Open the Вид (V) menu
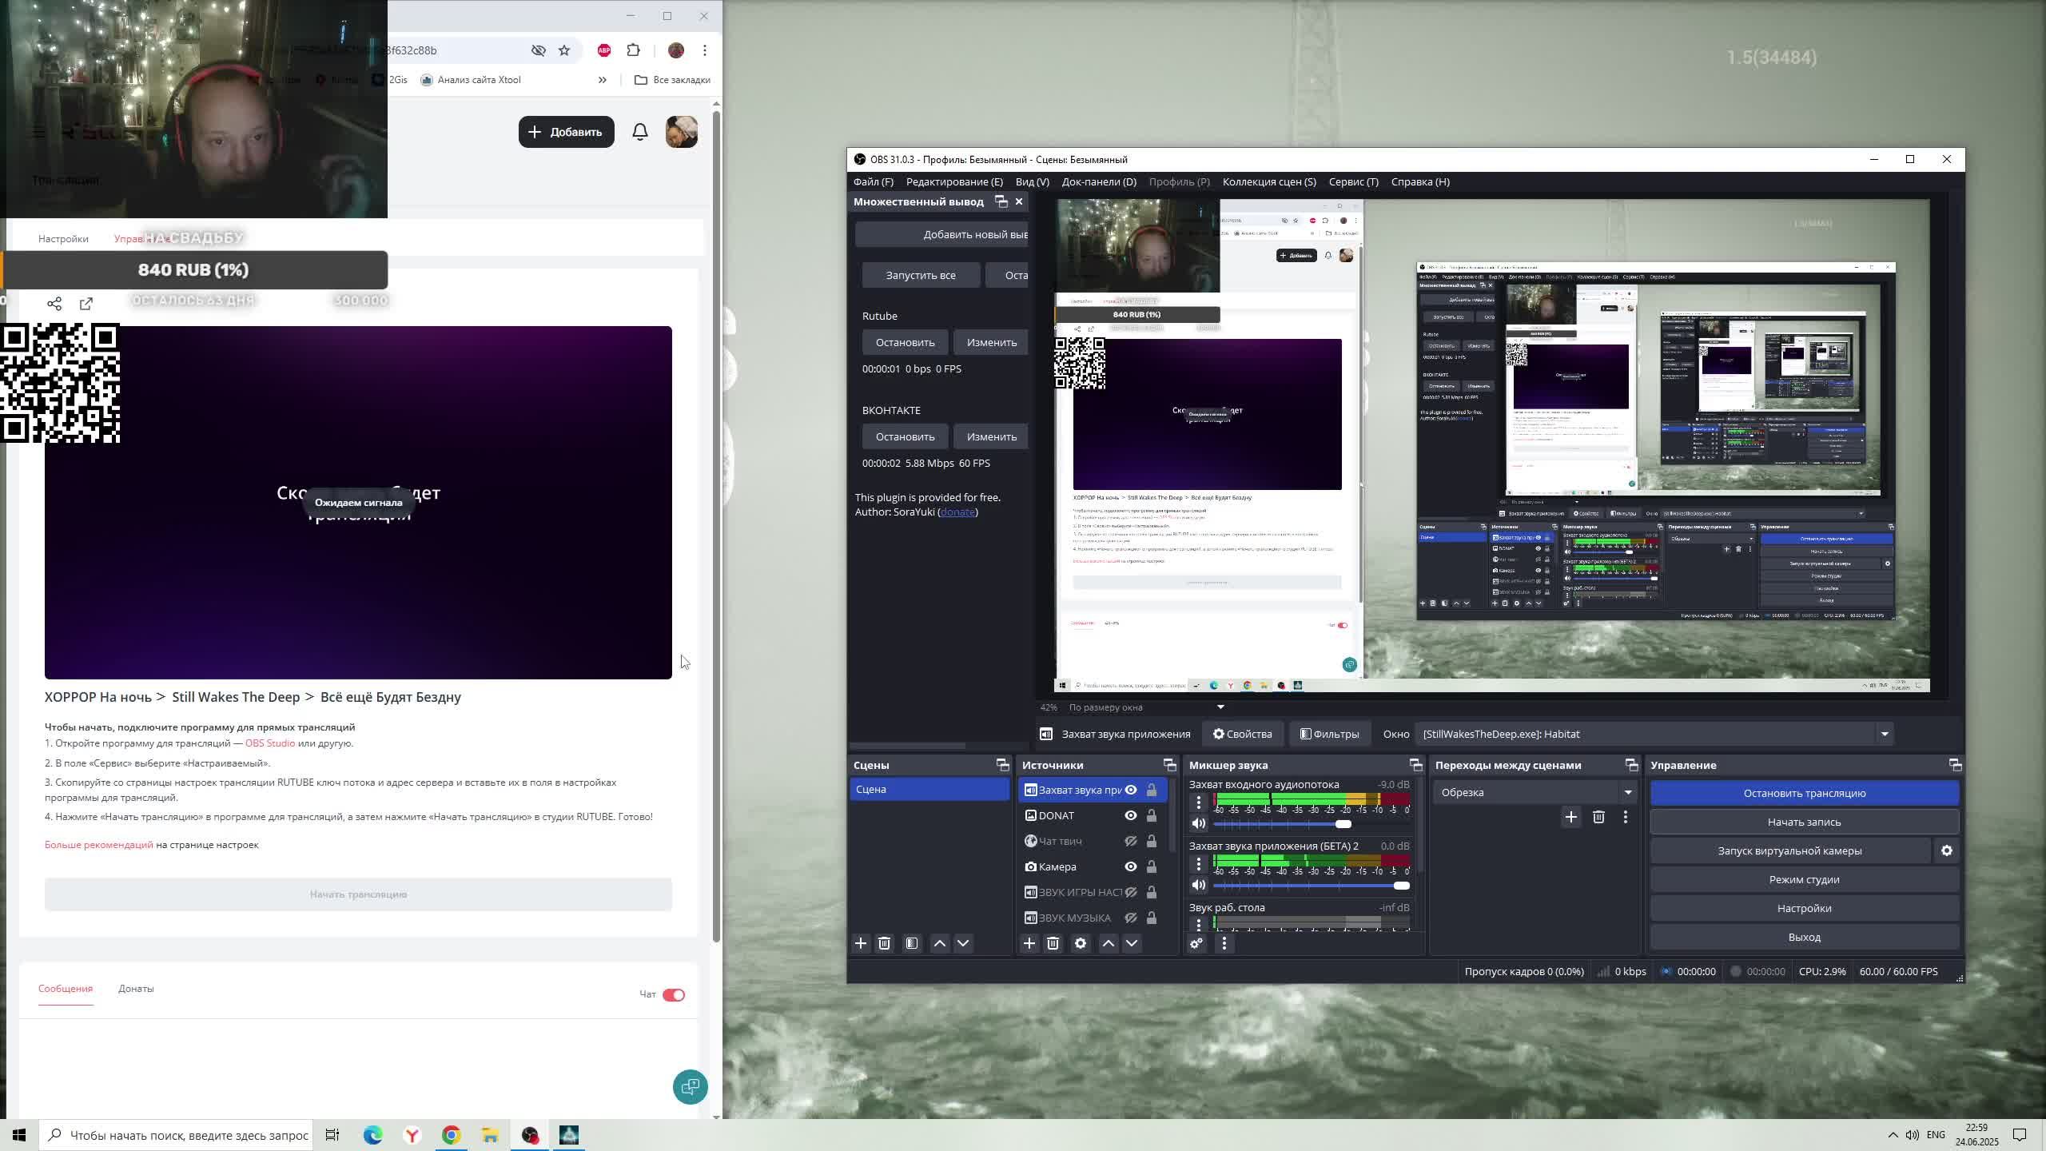 [1033, 181]
